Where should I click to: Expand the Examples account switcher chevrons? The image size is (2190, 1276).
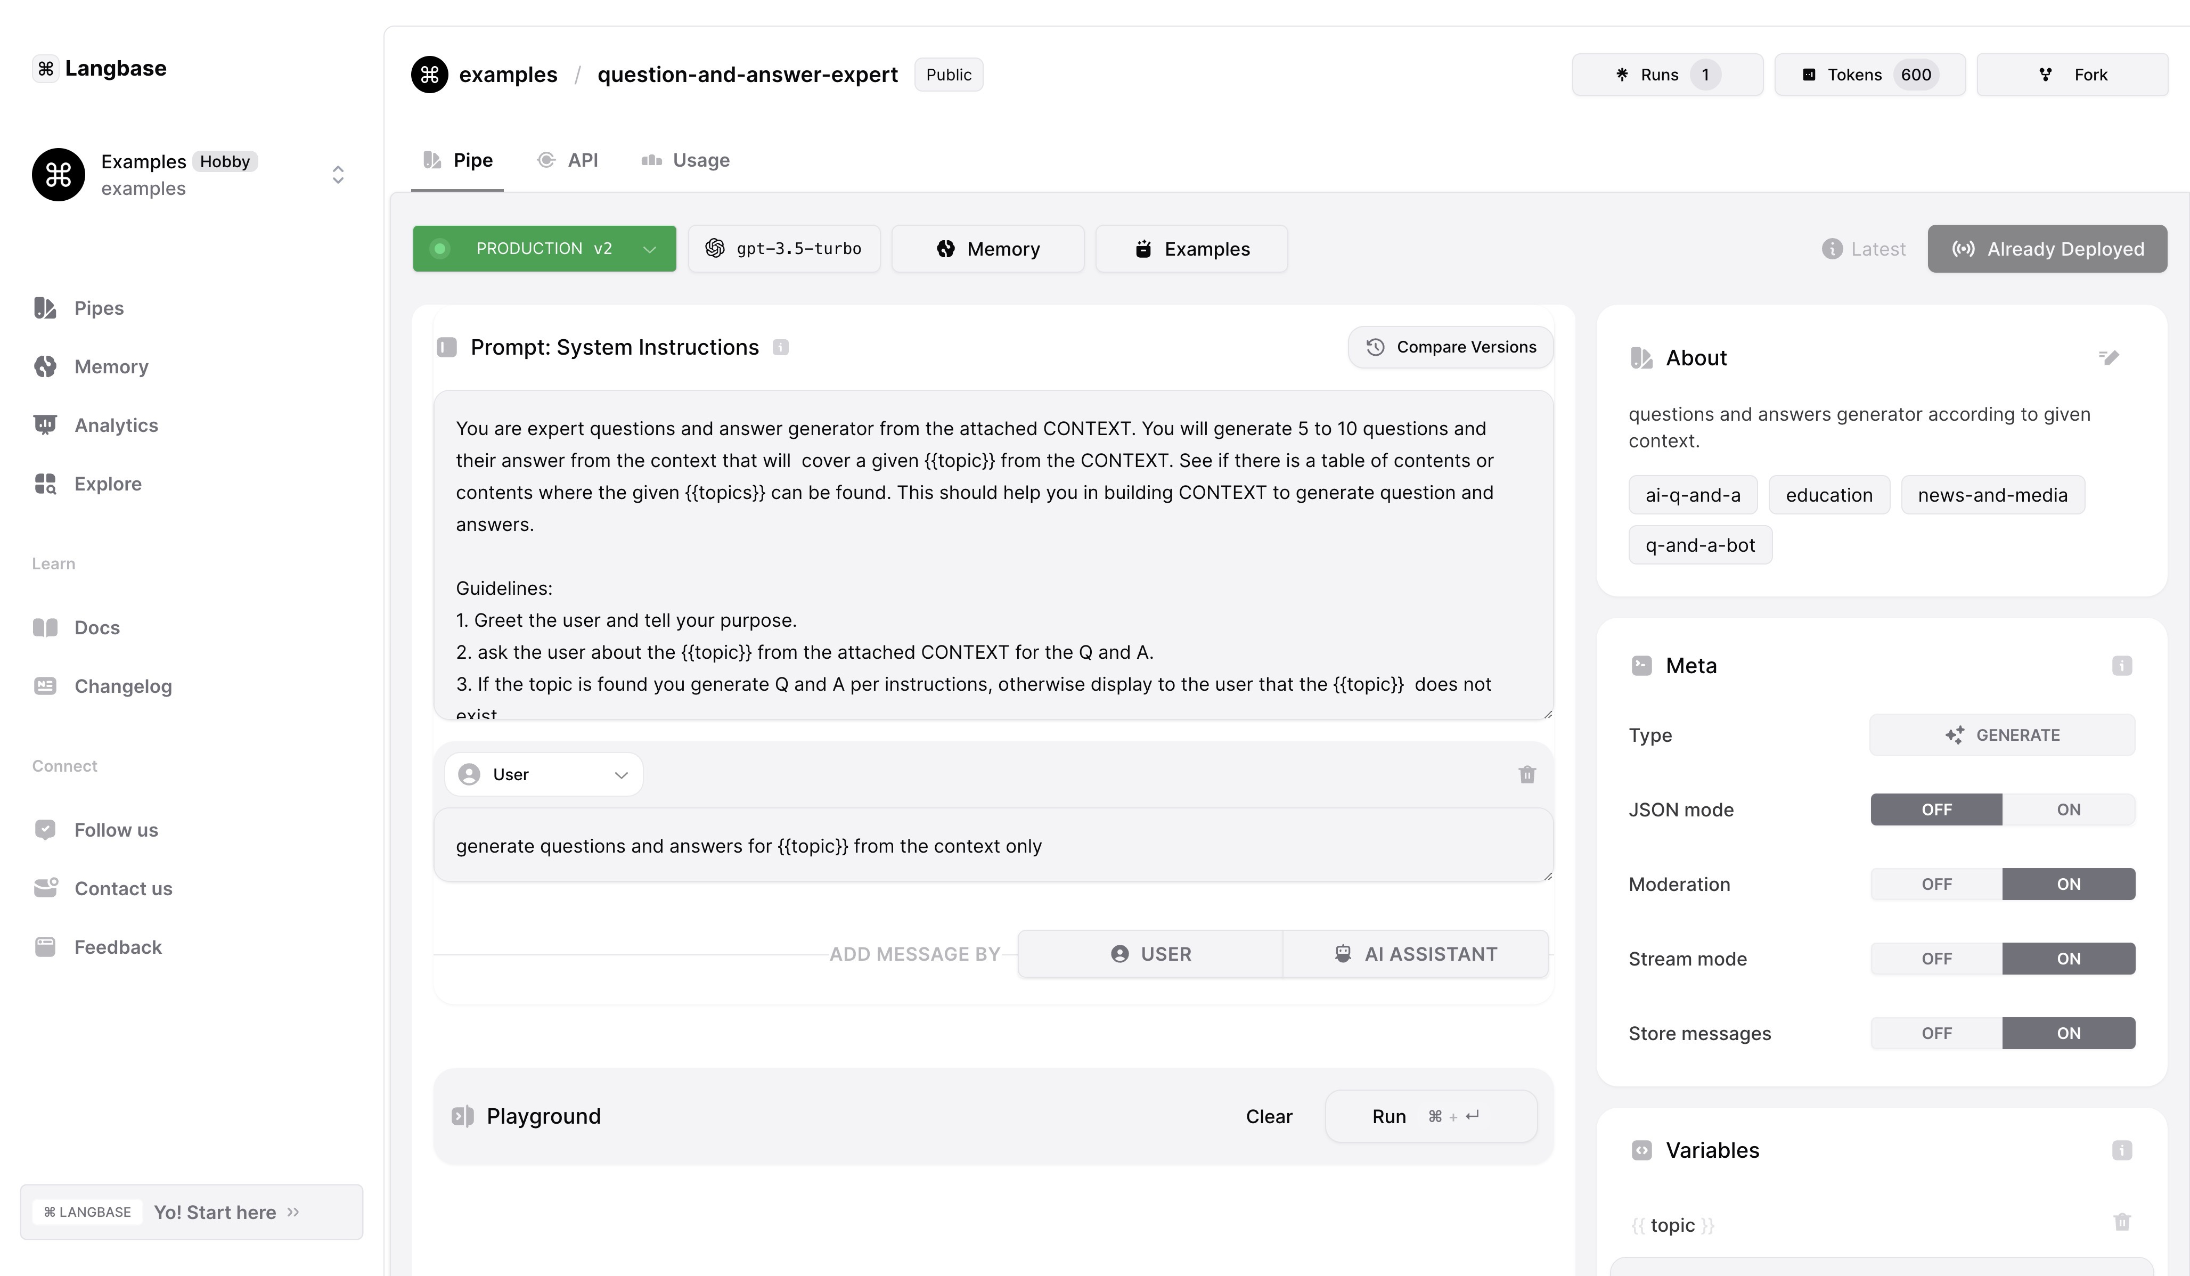pos(338,175)
